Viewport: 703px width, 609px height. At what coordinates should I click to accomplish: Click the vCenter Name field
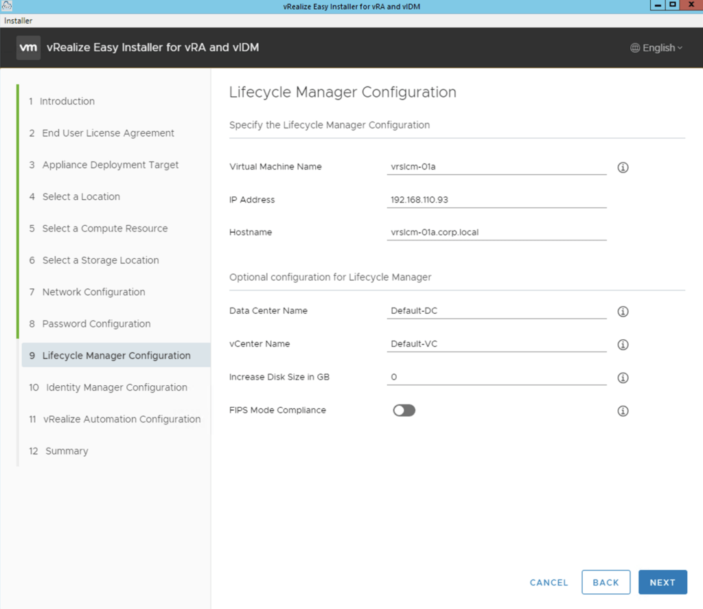[x=497, y=344]
